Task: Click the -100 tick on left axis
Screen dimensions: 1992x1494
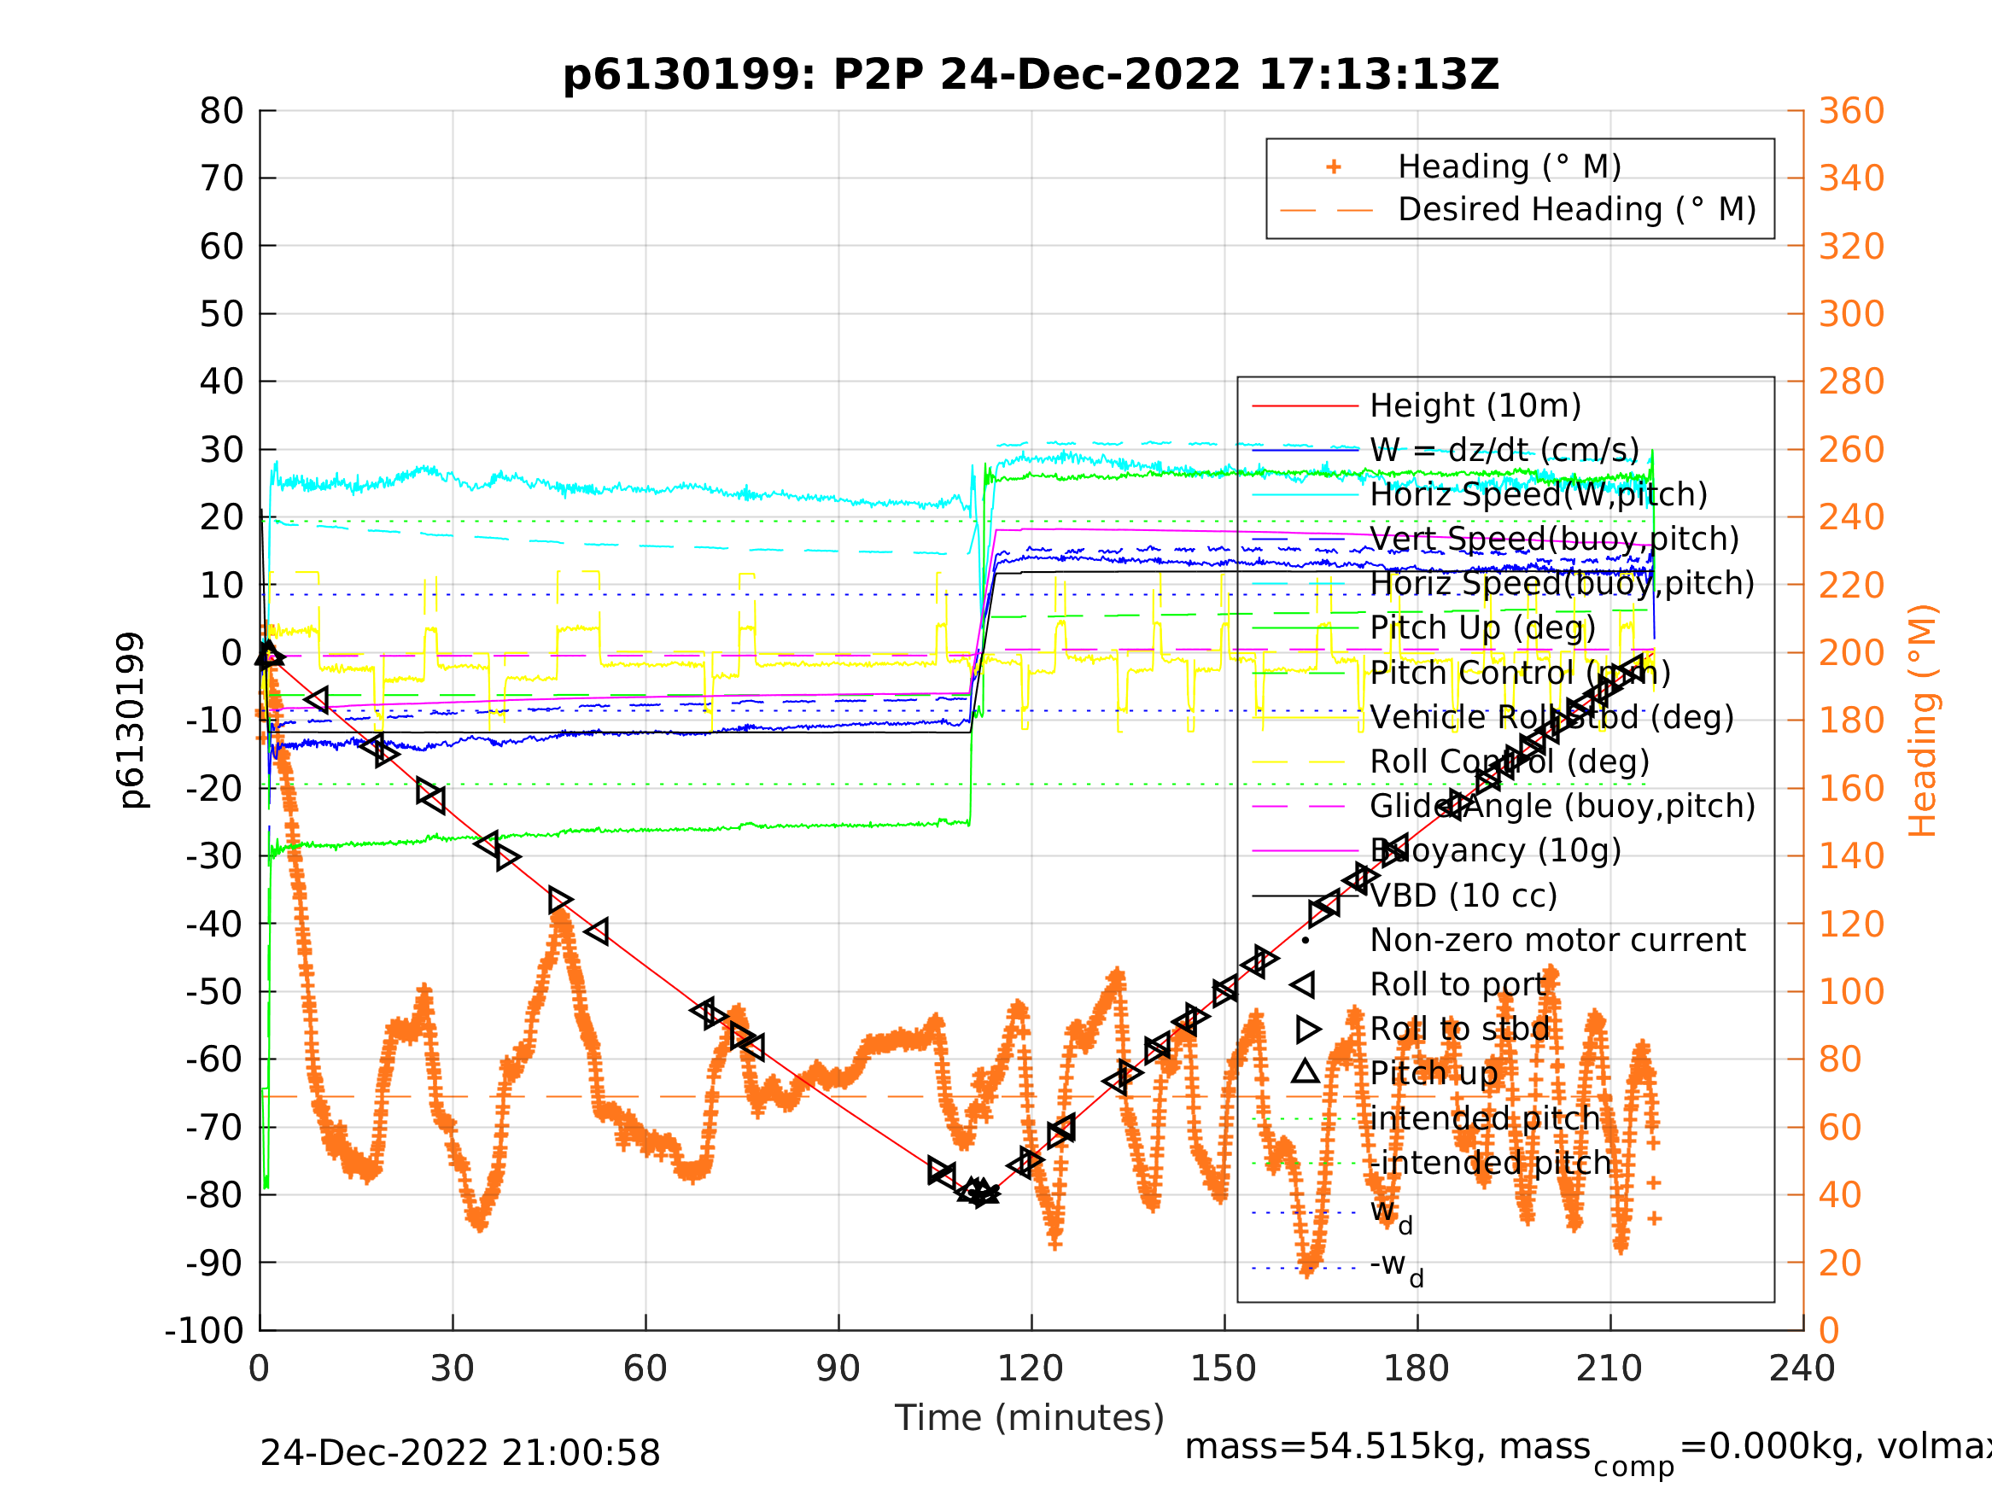Action: (204, 1330)
